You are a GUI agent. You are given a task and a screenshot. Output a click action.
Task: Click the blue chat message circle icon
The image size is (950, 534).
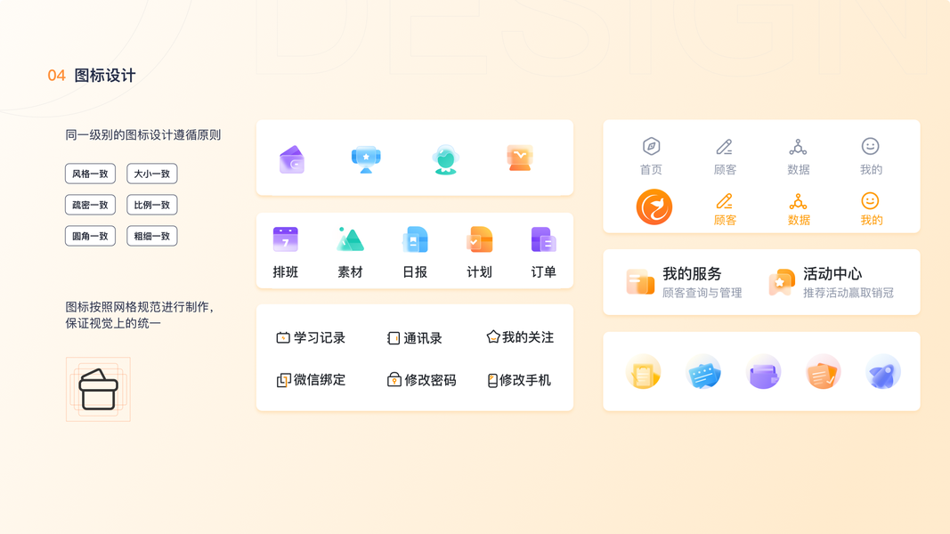(x=702, y=372)
